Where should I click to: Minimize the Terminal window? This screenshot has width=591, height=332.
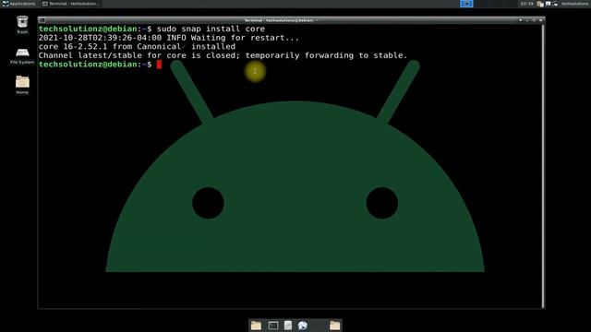click(x=527, y=20)
